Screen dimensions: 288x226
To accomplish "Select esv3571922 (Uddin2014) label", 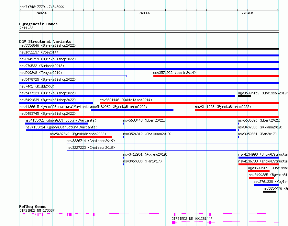I will pos(174,73).
